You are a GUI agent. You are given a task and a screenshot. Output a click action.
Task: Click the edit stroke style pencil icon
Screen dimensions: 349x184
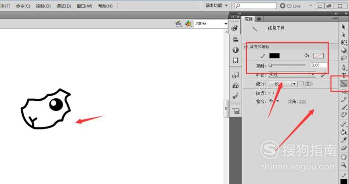point(323,75)
